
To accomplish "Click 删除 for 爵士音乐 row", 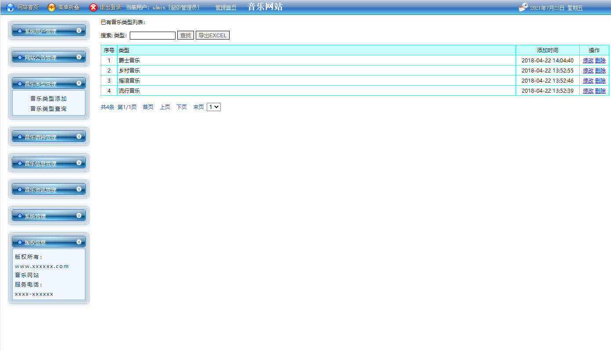I will point(600,61).
